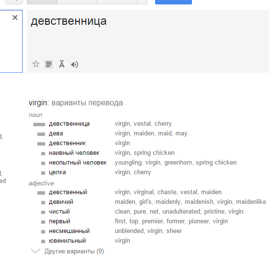Screen dimensions: 269x266
Task: Click the frequency bar beside девственница
Action: [39, 124]
